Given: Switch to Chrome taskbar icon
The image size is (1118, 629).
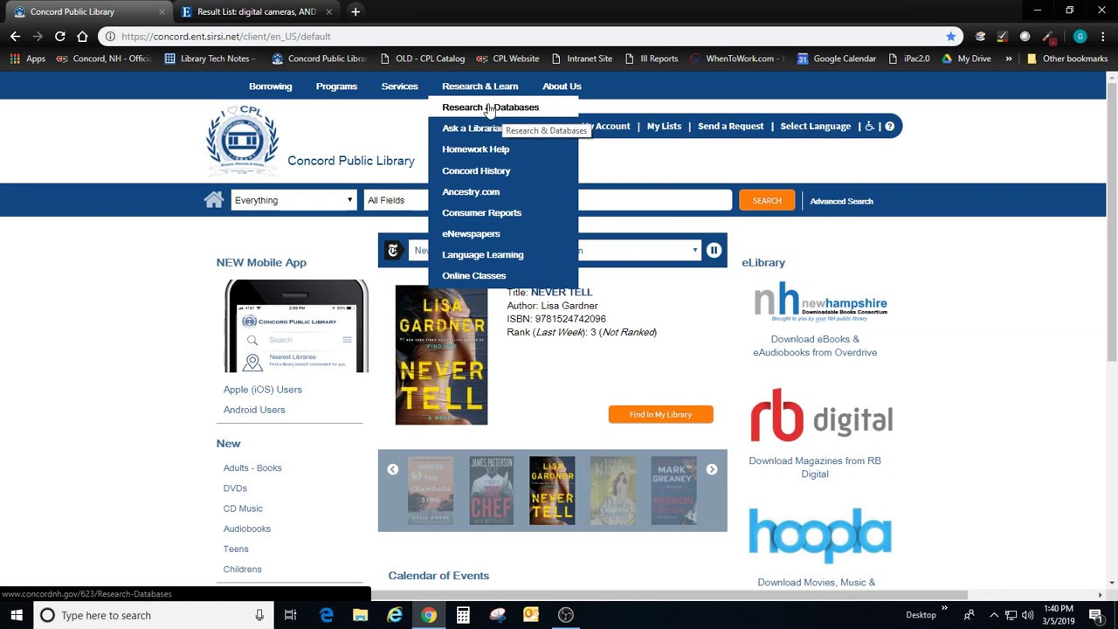Looking at the screenshot, I should [429, 615].
